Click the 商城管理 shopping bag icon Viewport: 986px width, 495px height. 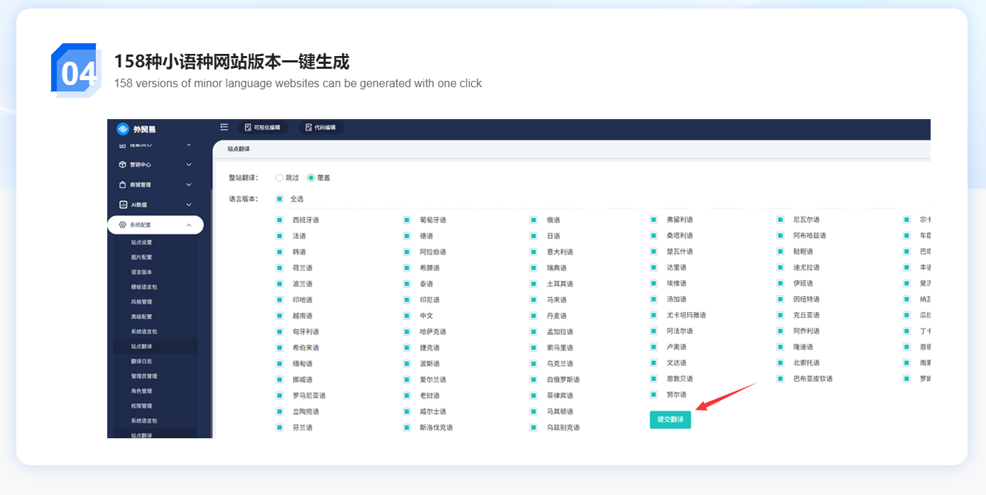(x=123, y=185)
